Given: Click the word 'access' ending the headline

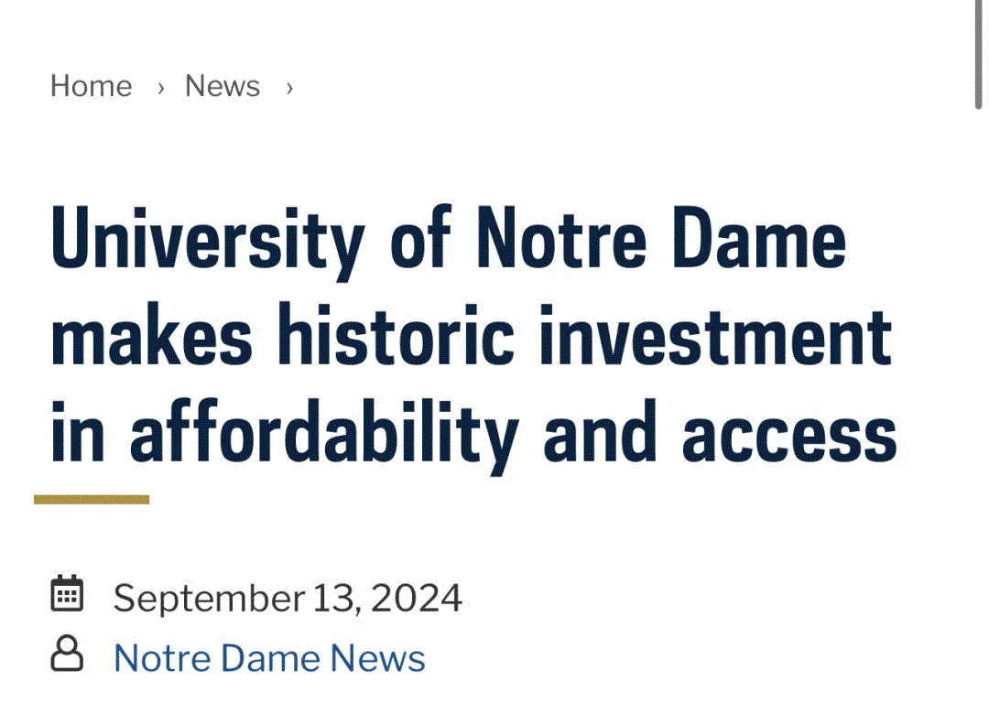Looking at the screenshot, I should [x=789, y=437].
